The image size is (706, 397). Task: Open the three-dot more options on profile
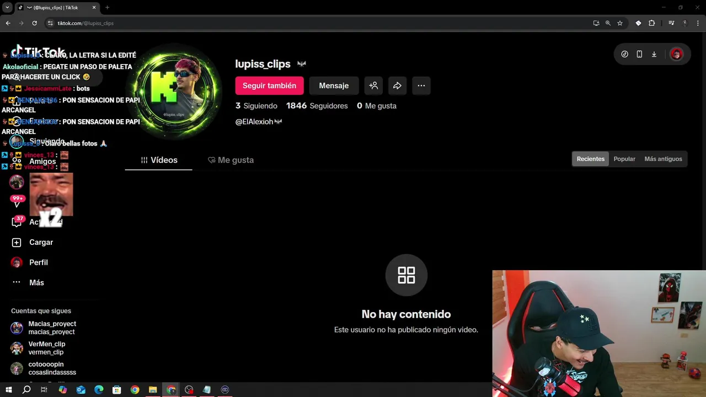[421, 85]
